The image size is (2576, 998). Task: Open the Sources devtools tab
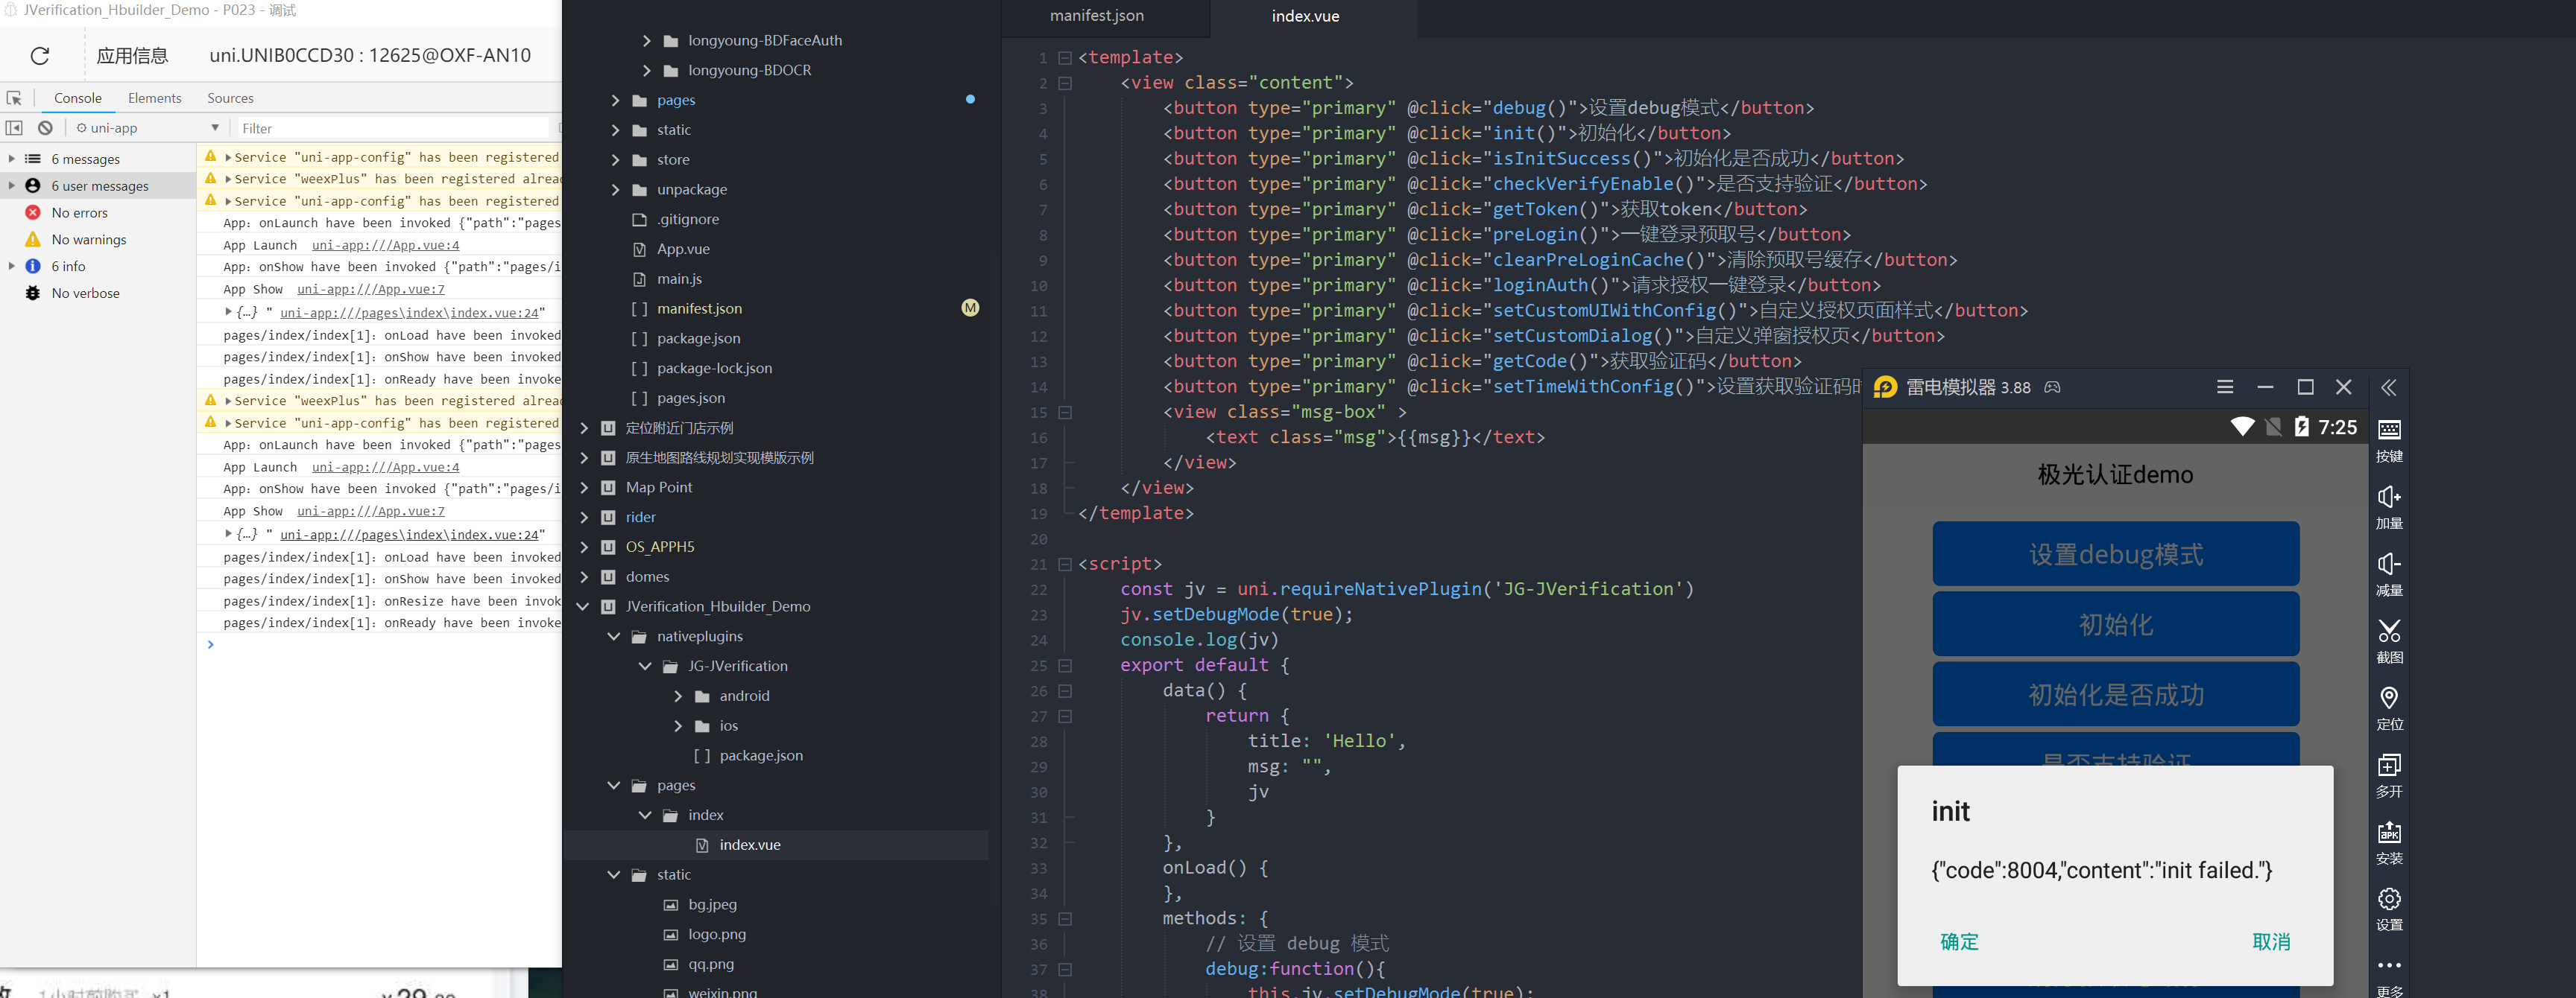coord(230,98)
